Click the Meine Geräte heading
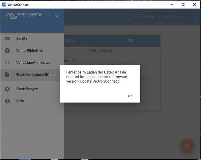The width and height of the screenshot is (201, 160). tap(100, 50)
